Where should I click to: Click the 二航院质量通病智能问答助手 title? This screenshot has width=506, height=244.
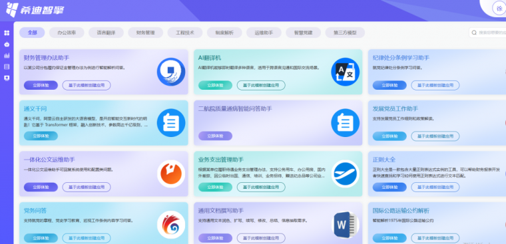coord(235,108)
